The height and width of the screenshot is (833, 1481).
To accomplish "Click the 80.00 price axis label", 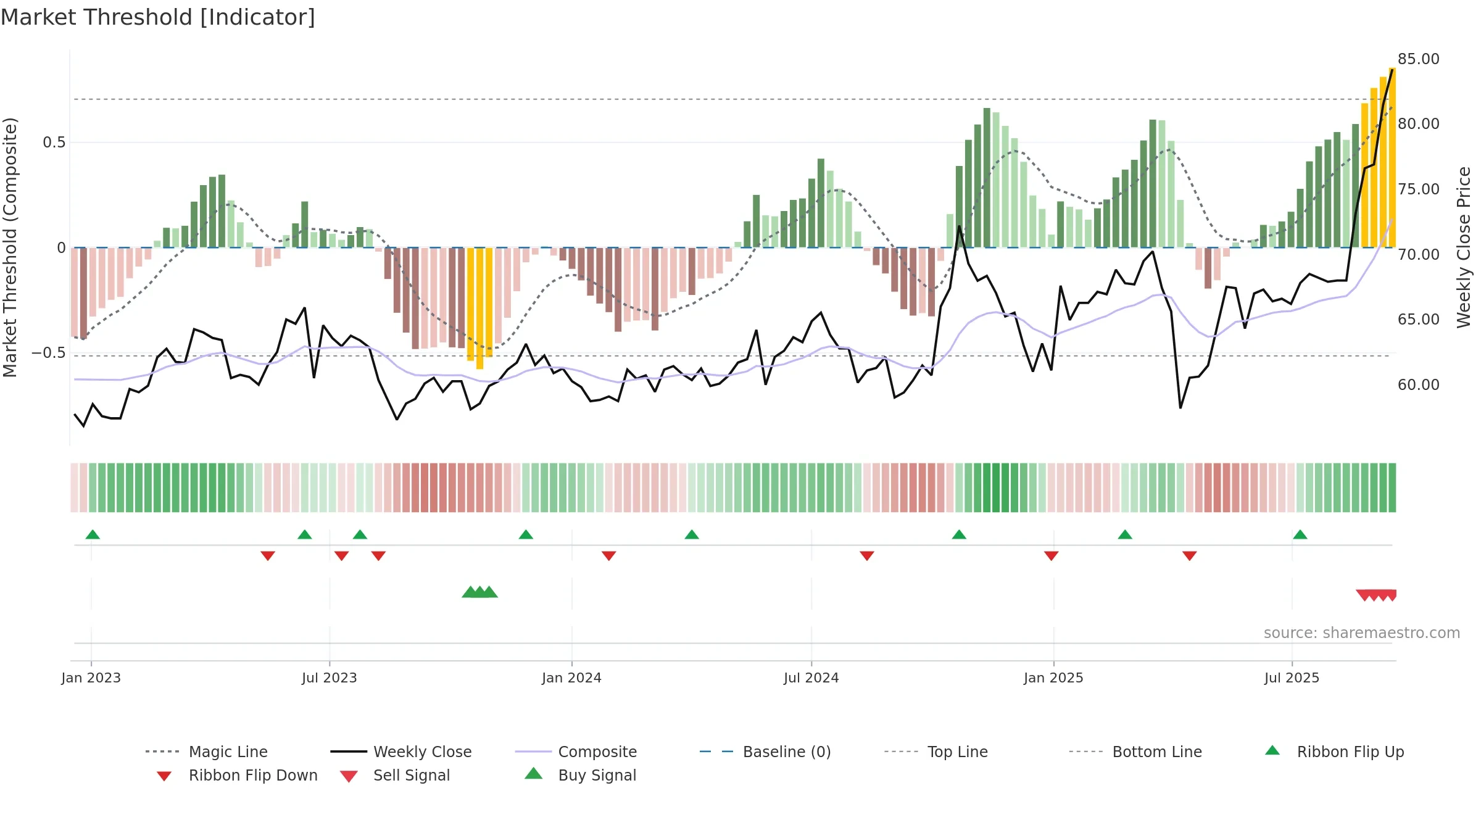I will pyautogui.click(x=1419, y=124).
